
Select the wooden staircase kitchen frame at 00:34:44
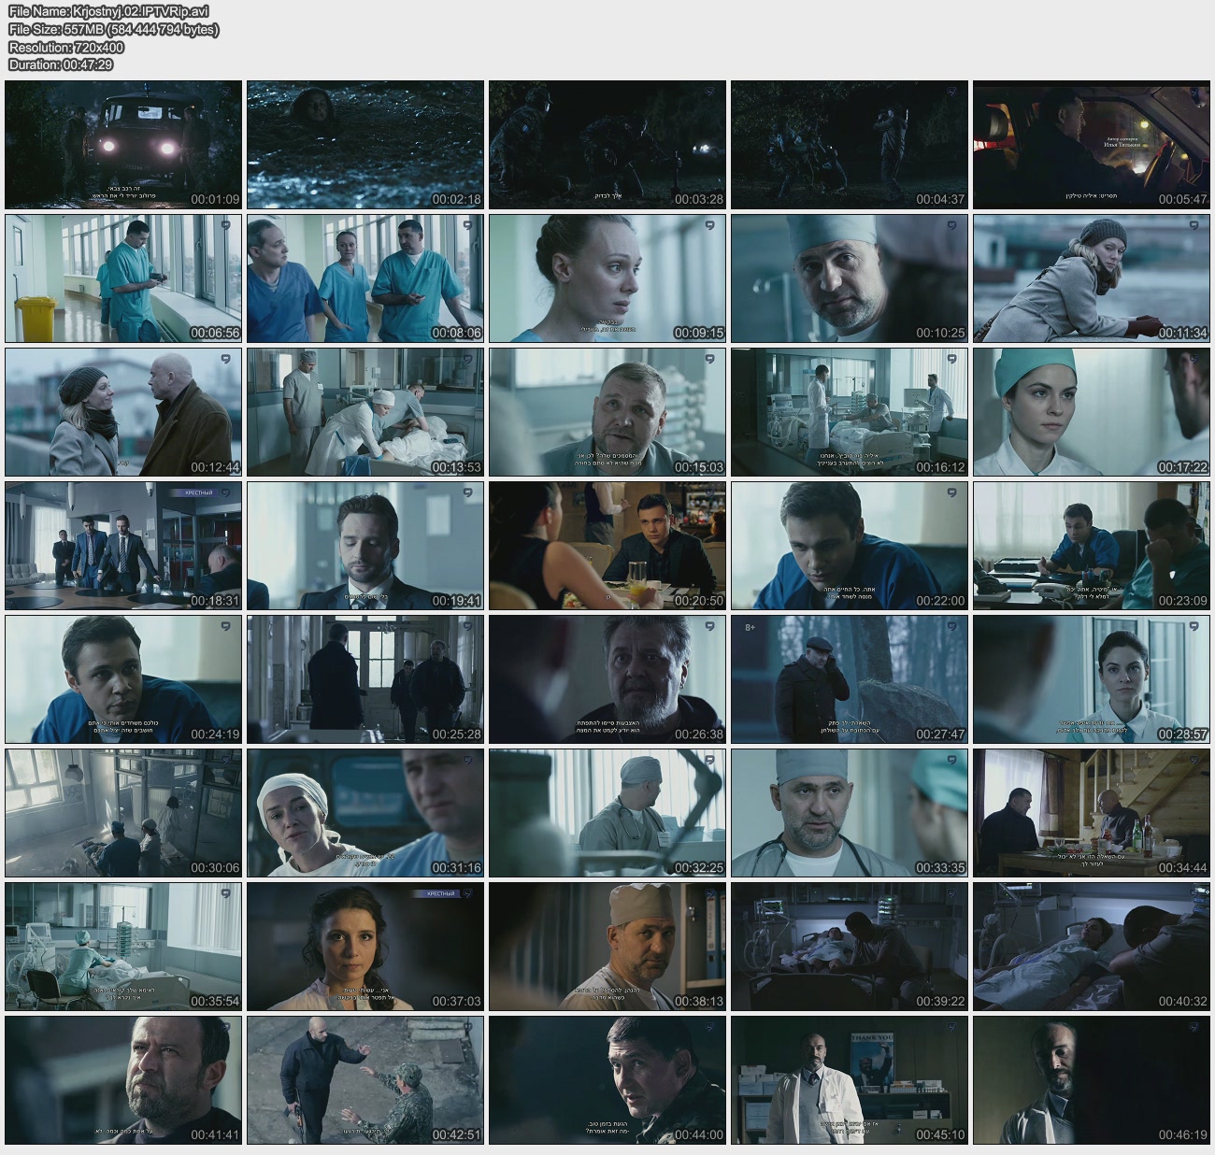click(1091, 813)
